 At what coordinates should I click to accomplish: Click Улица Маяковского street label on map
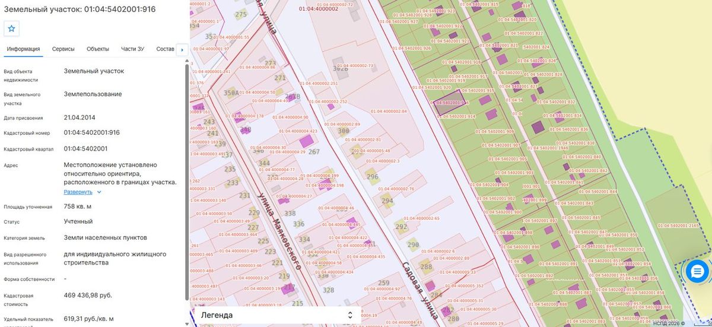coord(279,230)
